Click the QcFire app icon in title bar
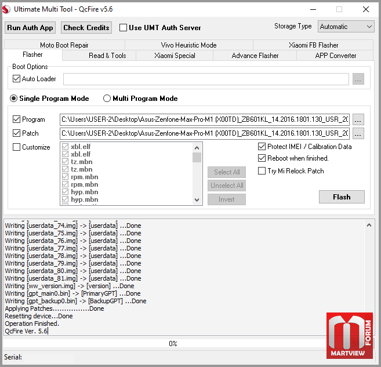 pos(8,9)
